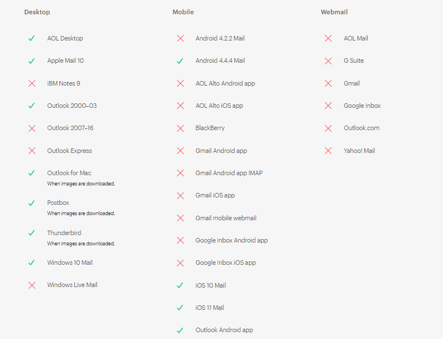Click the Outlook 2007–16 label
The image size is (443, 339).
[70, 128]
